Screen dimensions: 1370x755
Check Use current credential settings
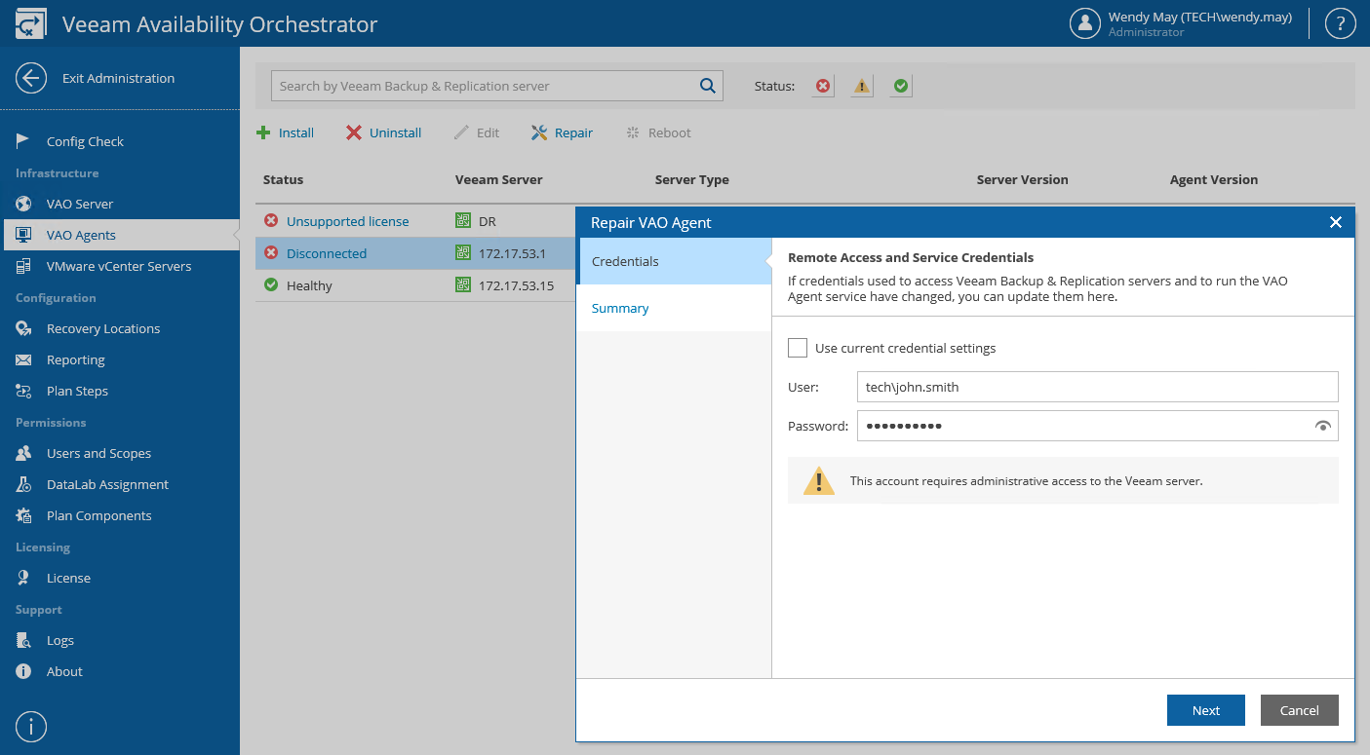point(798,348)
